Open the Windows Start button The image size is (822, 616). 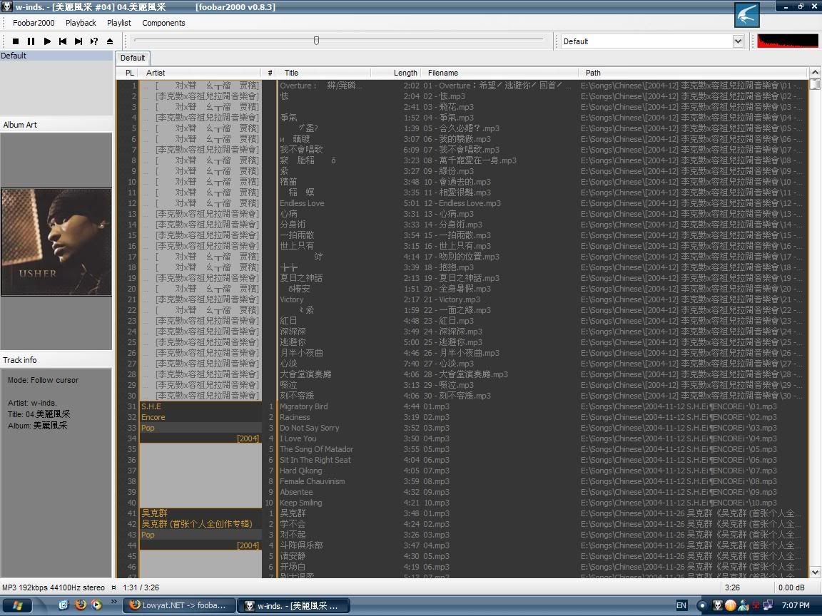coord(17,605)
